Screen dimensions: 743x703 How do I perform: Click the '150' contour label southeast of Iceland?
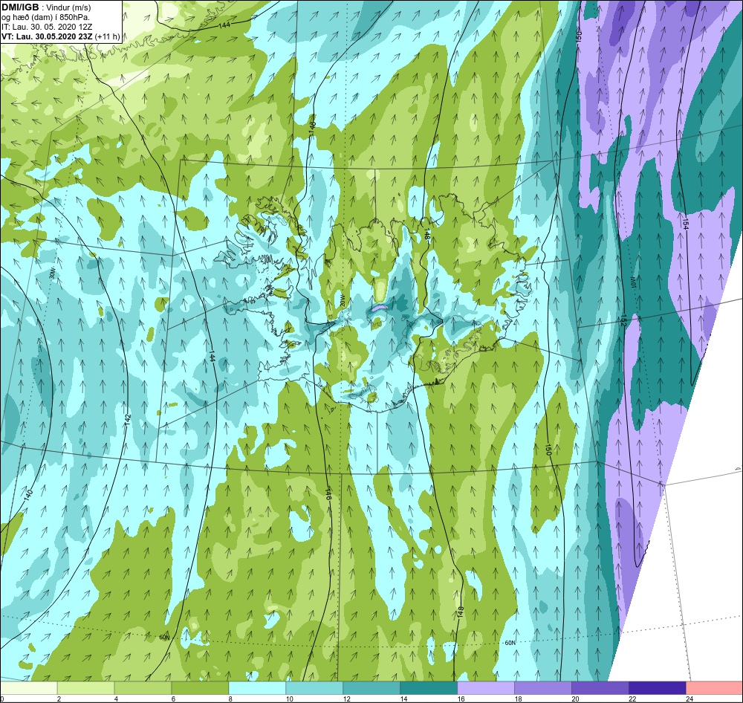tap(548, 450)
